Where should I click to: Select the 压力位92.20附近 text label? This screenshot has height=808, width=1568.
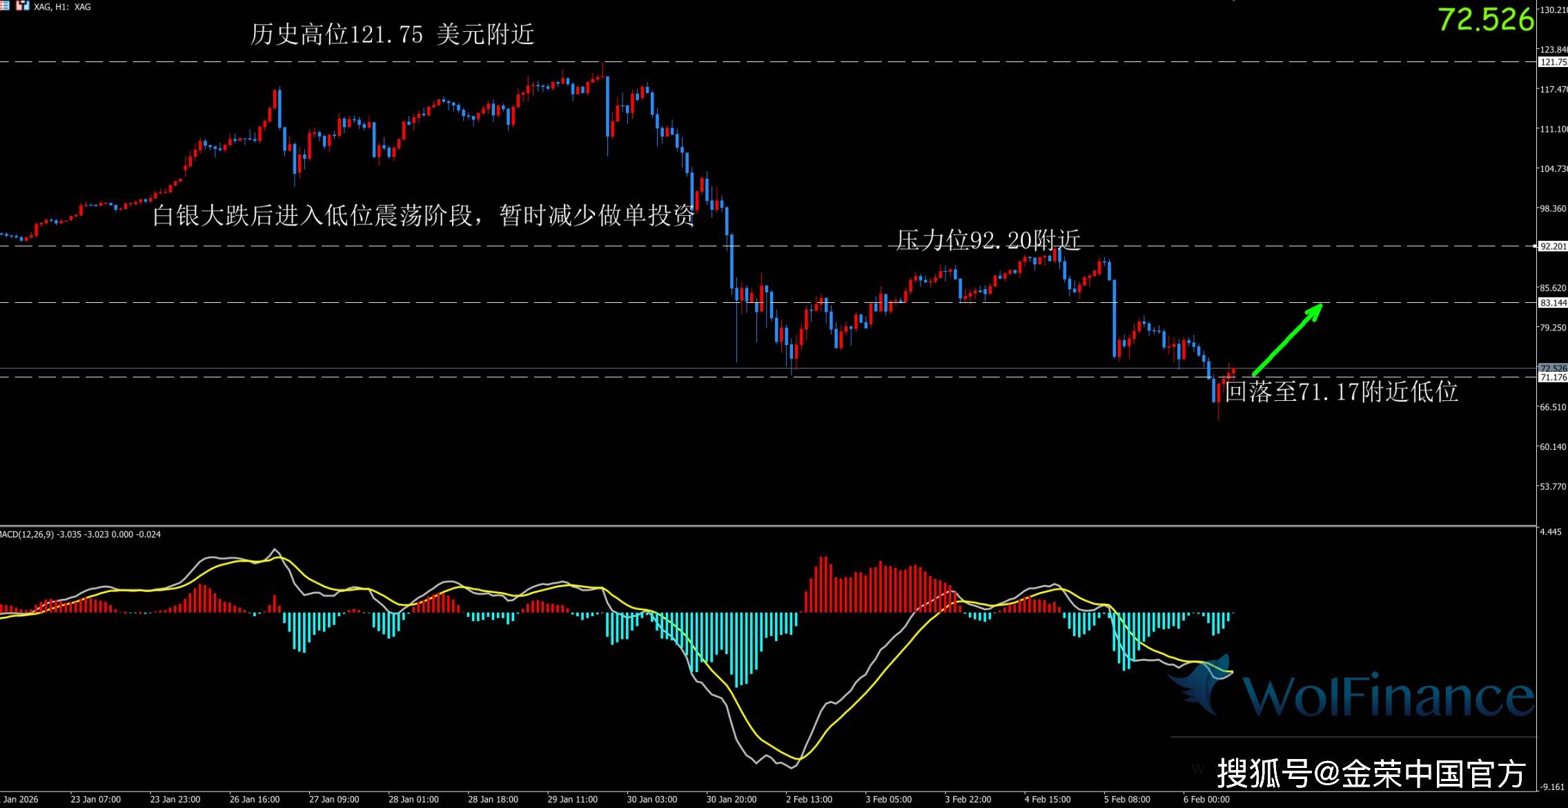pyautogui.click(x=988, y=240)
